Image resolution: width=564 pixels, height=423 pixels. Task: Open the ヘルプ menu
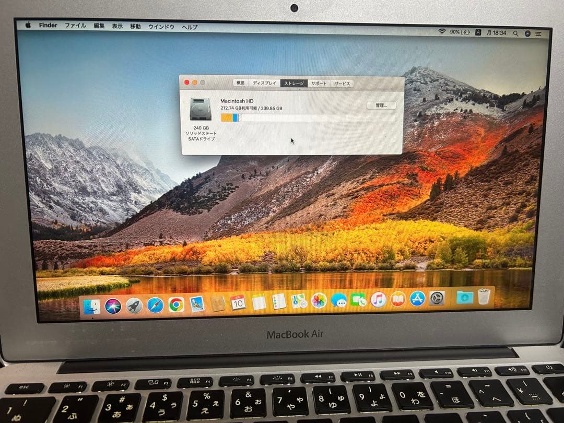click(190, 27)
